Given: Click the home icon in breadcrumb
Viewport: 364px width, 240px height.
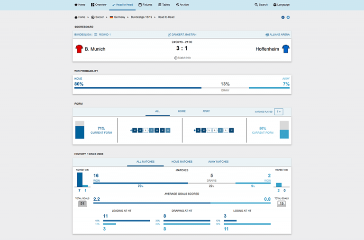Looking at the screenshot, I should (x=76, y=17).
